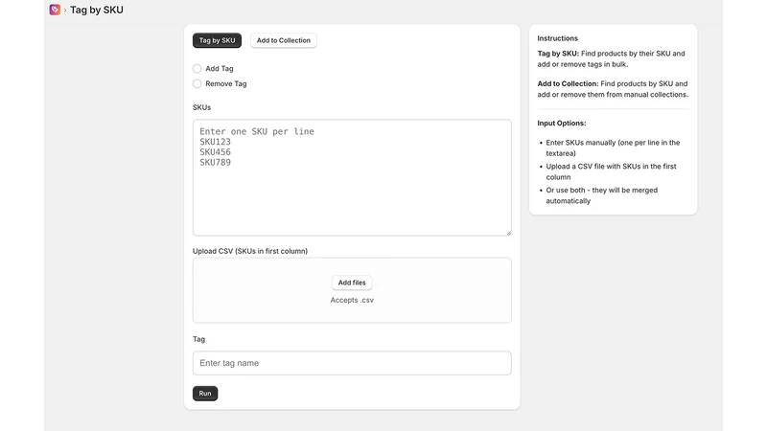The width and height of the screenshot is (767, 431).
Task: Click the SKUs field label
Action: coord(201,107)
